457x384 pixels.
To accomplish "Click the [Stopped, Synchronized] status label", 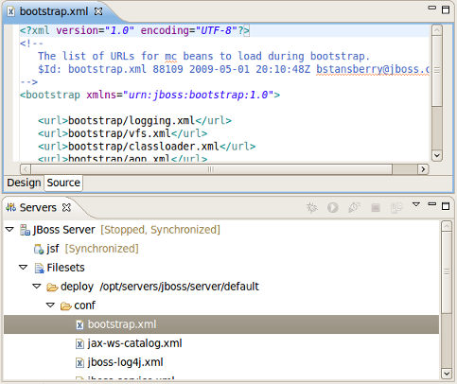I will click(x=160, y=230).
